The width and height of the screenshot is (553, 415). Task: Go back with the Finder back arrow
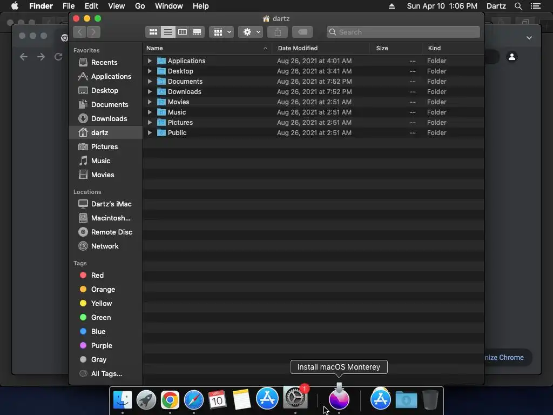pyautogui.click(x=80, y=32)
